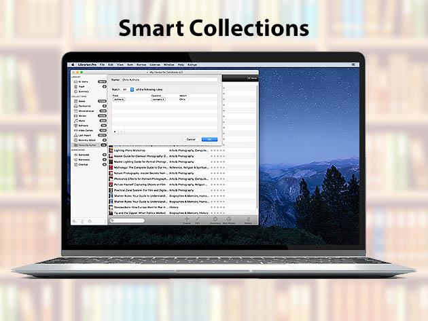Confirm the smart collection with OK
The width and height of the screenshot is (428, 321).
pyautogui.click(x=209, y=139)
